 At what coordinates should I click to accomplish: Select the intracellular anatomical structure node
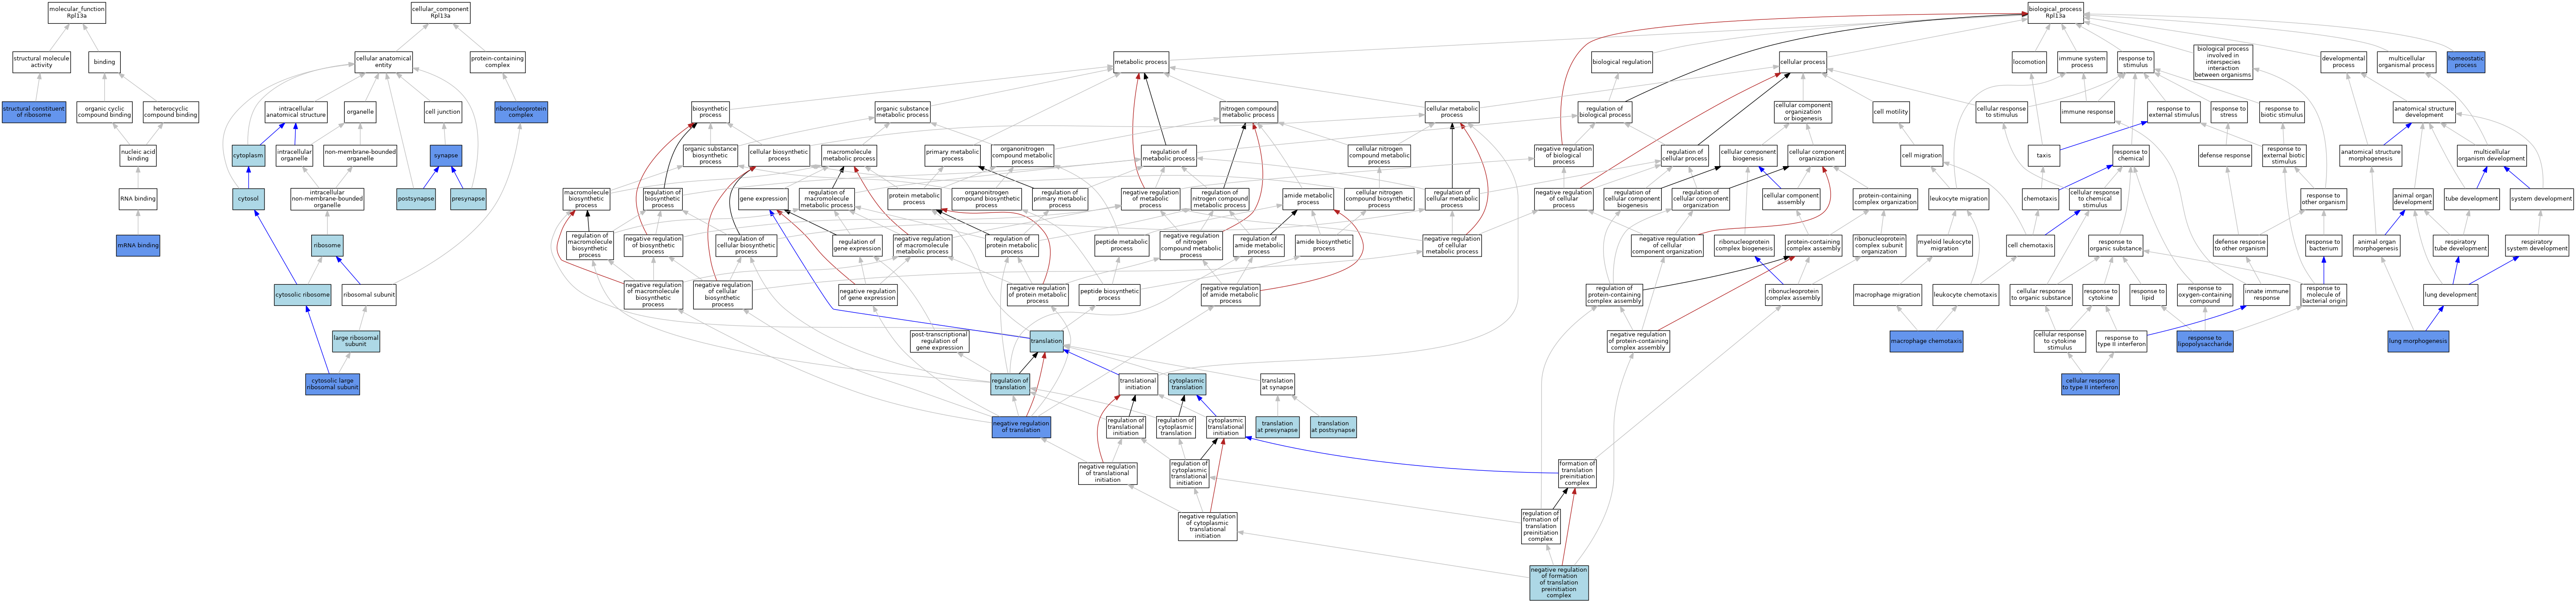(296, 112)
